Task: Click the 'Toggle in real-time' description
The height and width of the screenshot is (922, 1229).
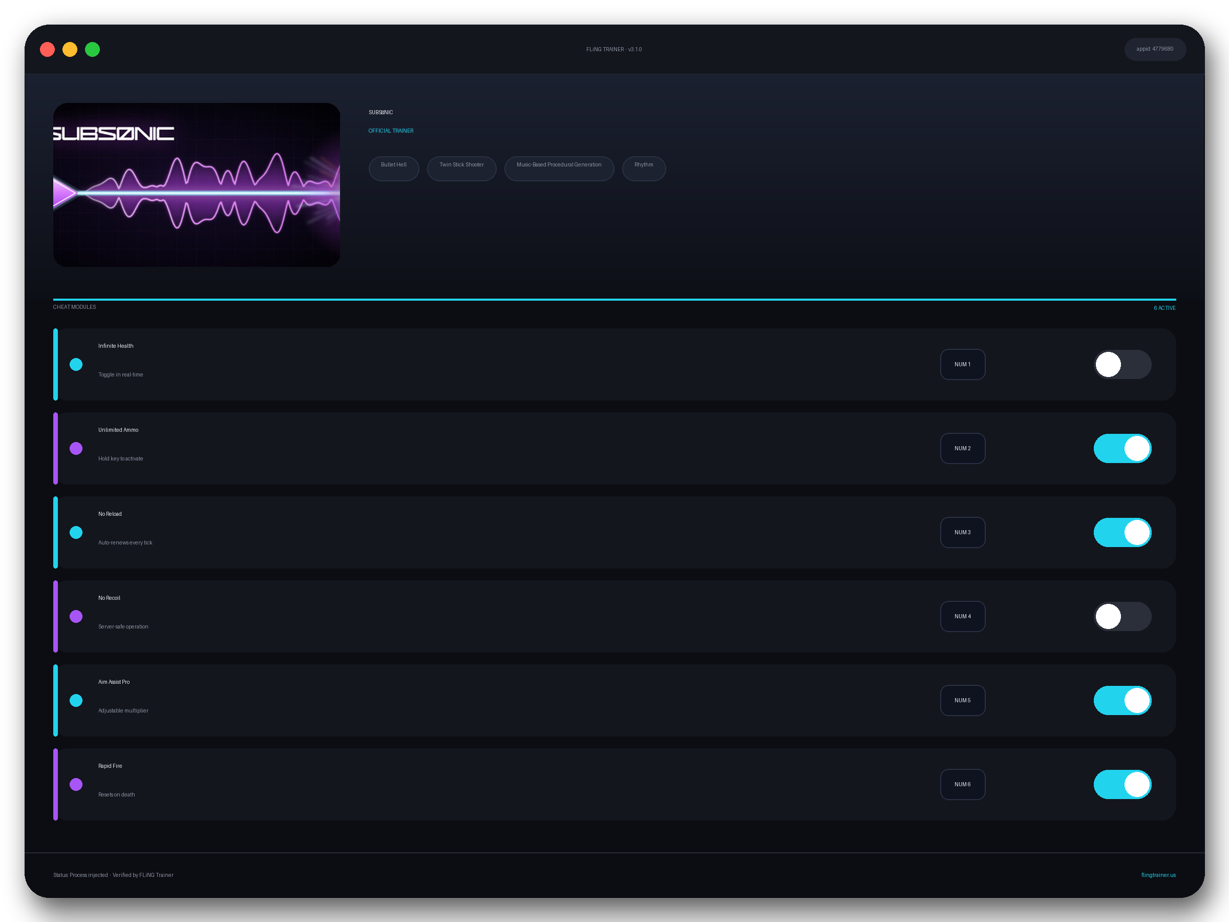Action: [120, 374]
